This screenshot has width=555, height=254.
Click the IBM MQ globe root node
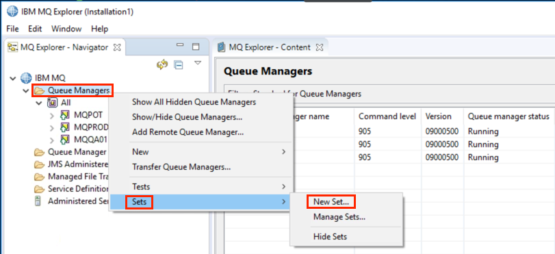pos(26,77)
